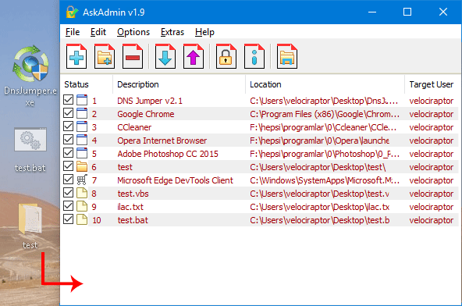Click the shopping cart icon in row 7
462x306 pixels.
coord(82,180)
